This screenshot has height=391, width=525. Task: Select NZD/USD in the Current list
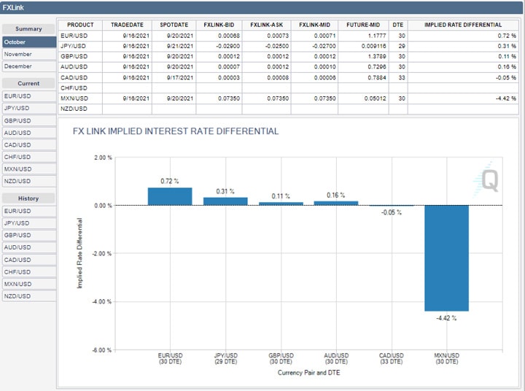28,181
